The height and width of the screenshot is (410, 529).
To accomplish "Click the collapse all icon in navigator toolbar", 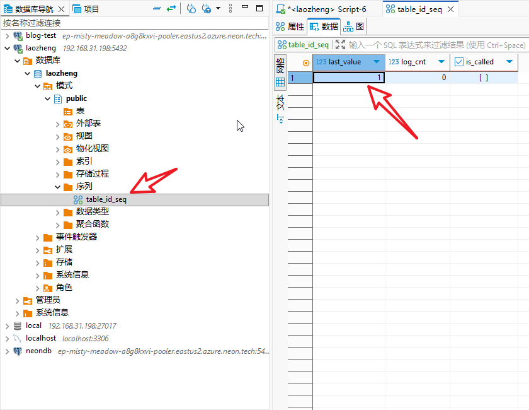I will [x=157, y=9].
